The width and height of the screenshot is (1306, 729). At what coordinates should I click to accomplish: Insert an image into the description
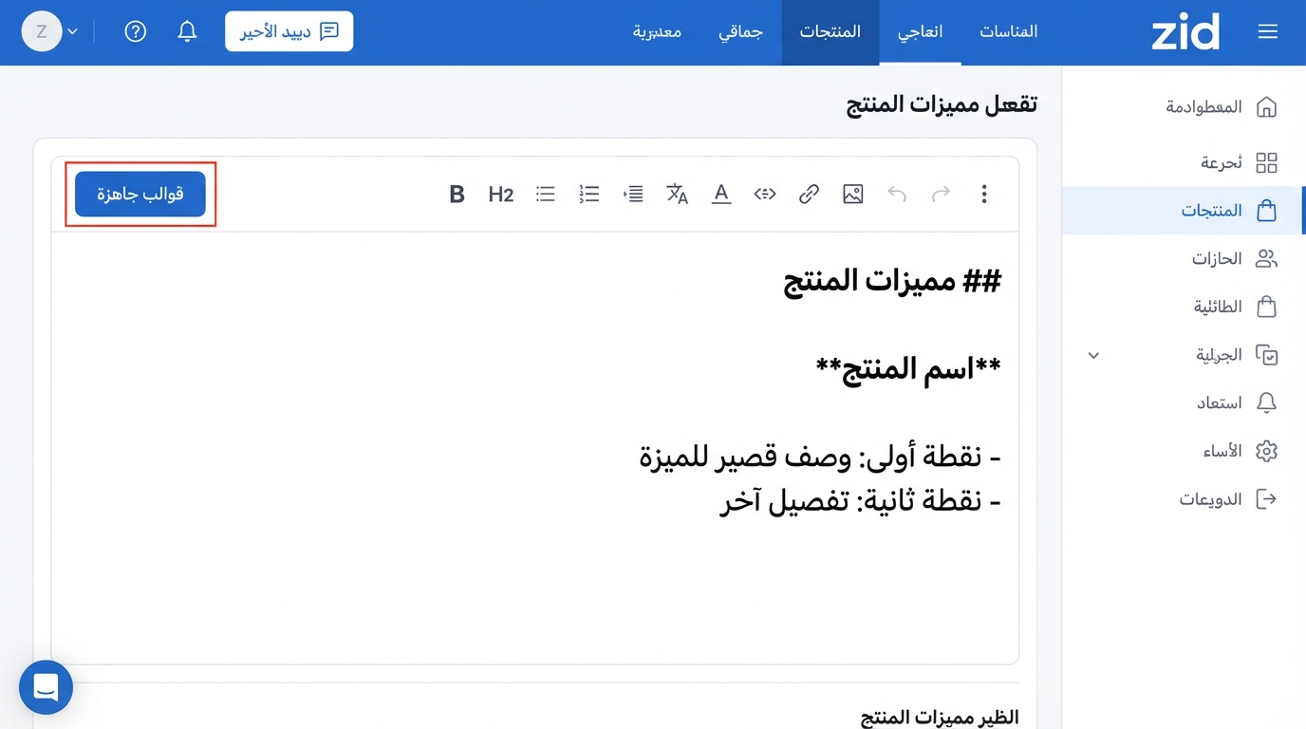(852, 194)
